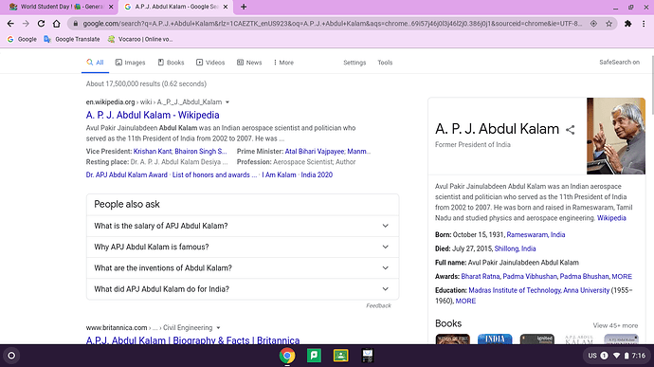
Task: Open Shillong, India link
Action: click(515, 248)
